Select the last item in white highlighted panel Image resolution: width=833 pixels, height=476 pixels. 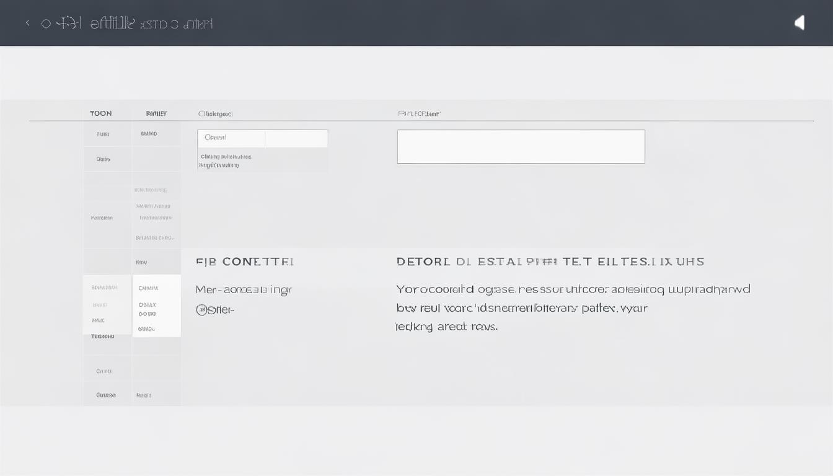pyautogui.click(x=146, y=329)
